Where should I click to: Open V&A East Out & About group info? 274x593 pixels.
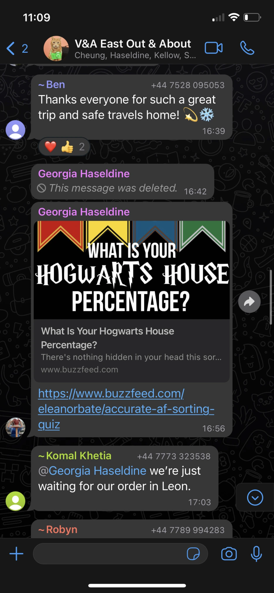[x=133, y=48]
